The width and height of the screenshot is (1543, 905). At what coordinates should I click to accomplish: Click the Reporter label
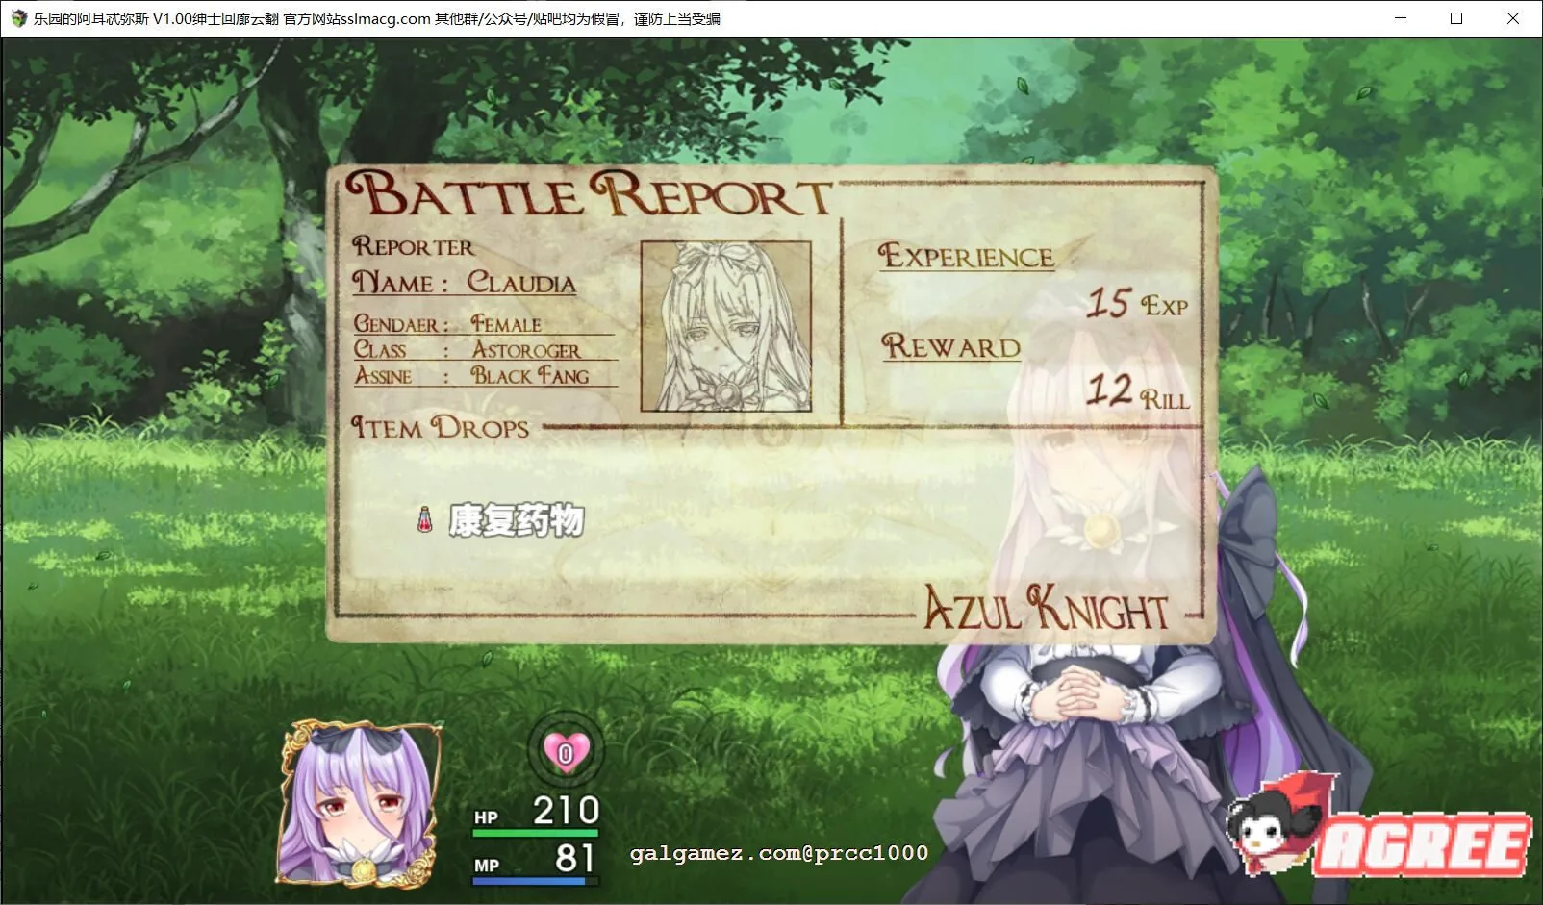click(x=413, y=246)
